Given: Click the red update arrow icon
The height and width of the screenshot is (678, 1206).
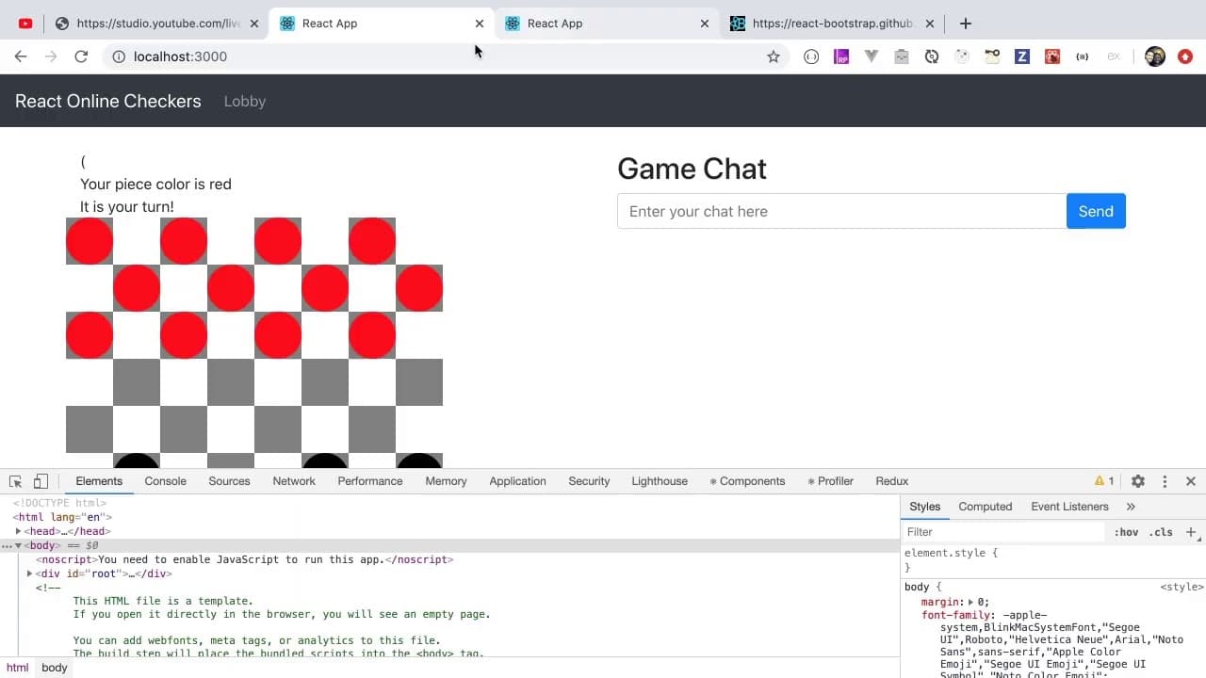Looking at the screenshot, I should click(x=1185, y=56).
